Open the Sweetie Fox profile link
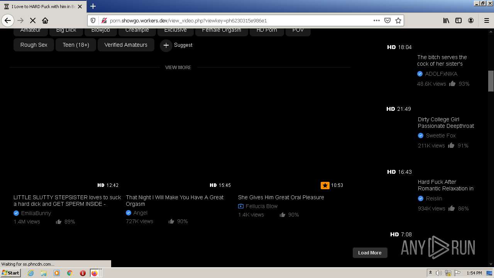This screenshot has height=278, width=494. [x=441, y=136]
